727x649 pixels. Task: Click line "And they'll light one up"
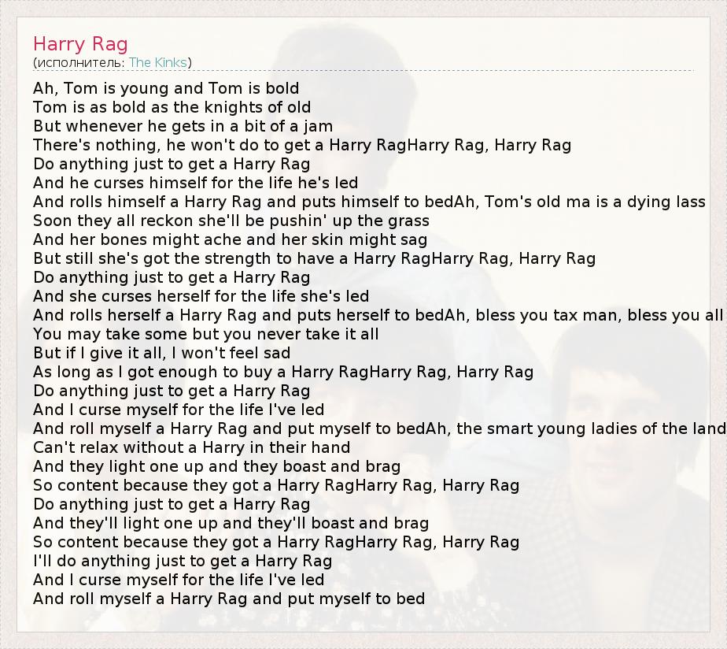231,523
